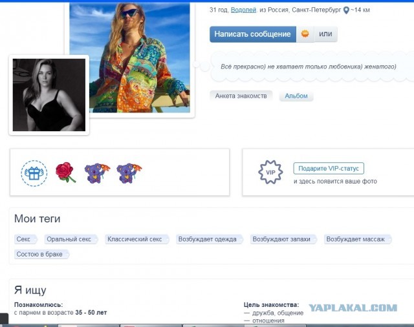Select the red rose gift
This screenshot has width=414, height=327.
click(x=65, y=172)
